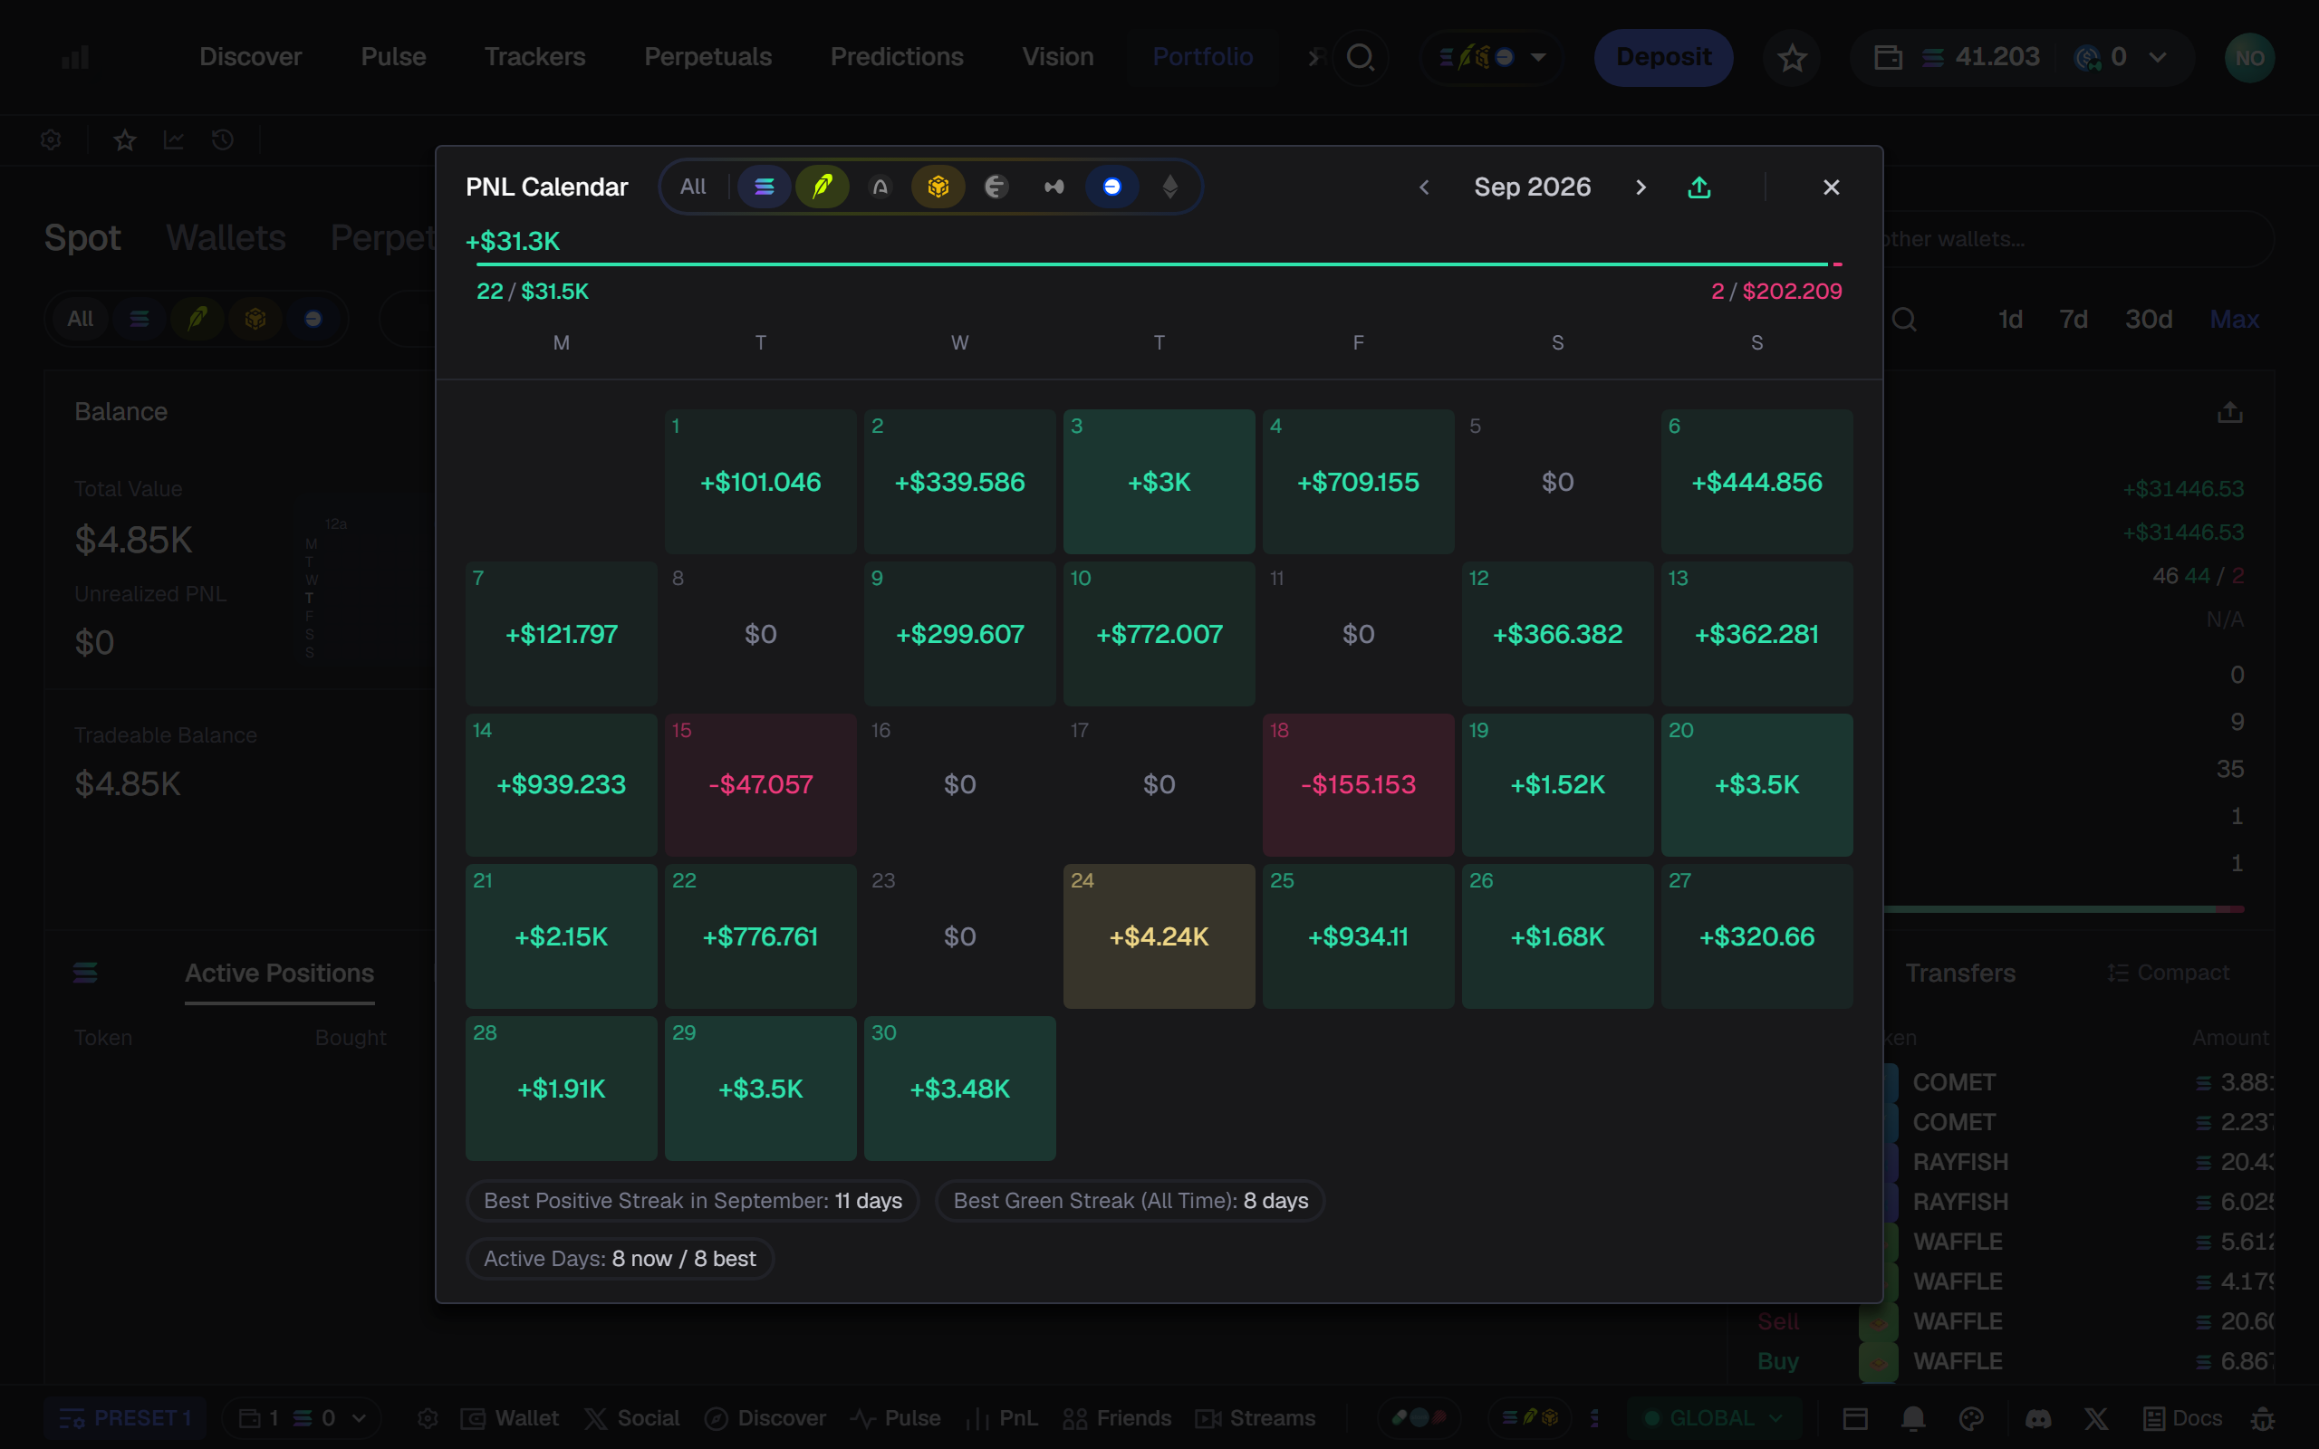This screenshot has height=1449, width=2319.
Task: Click Best Positive Streak in September badge
Action: [x=692, y=1201]
